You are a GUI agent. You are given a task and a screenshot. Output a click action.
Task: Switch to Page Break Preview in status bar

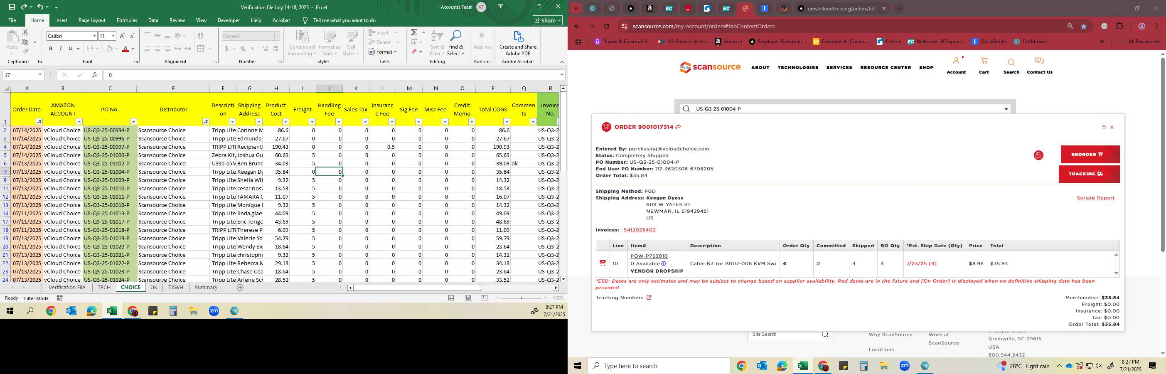(x=485, y=298)
